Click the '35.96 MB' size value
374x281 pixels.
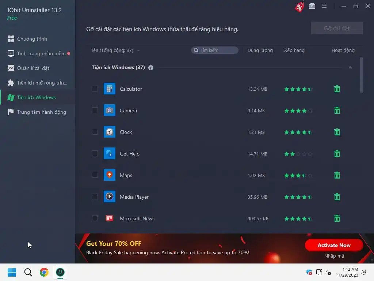pos(257,197)
